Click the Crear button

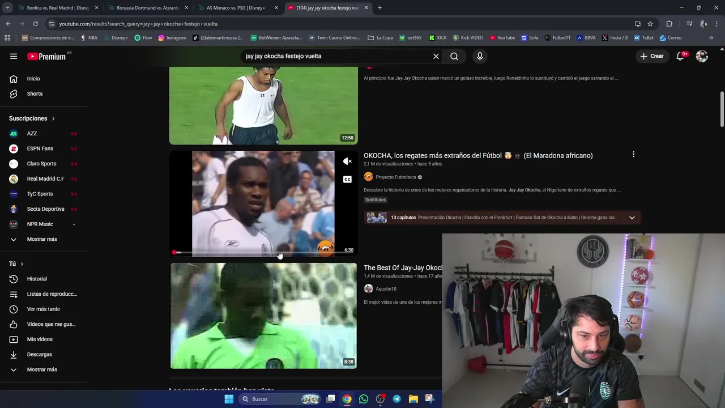pos(651,56)
